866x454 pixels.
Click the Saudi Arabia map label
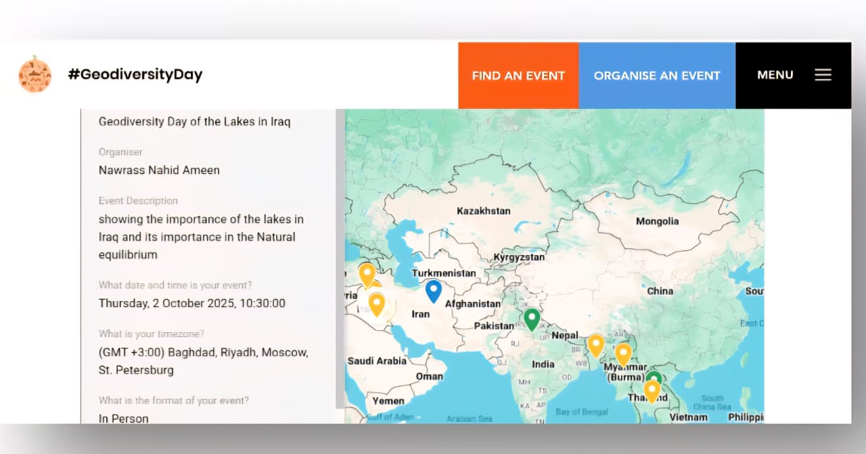[x=377, y=361]
